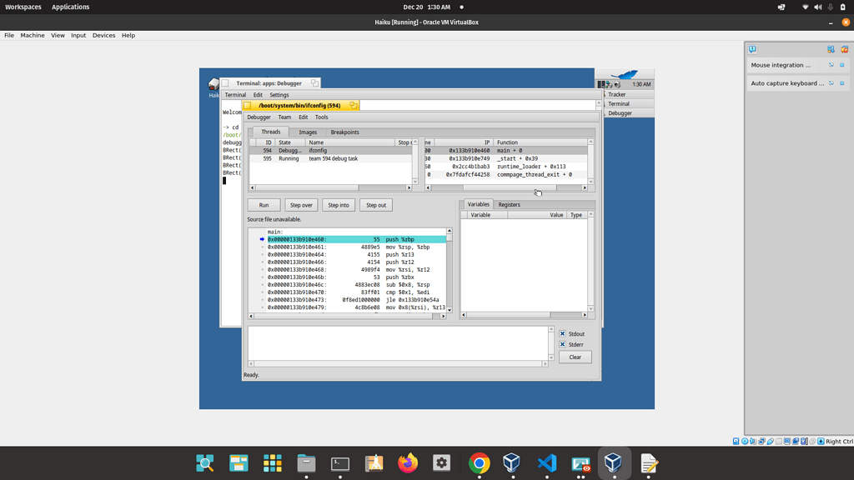Click the Clear output button
The image size is (854, 480).
point(575,357)
